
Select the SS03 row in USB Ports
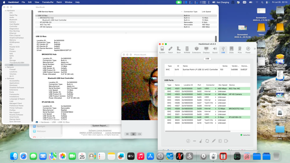point(207,120)
